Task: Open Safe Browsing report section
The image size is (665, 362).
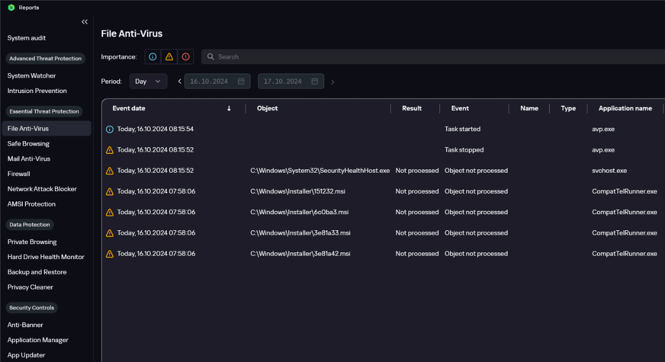Action: point(28,143)
